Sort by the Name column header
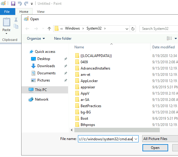Image resolution: width=178 pixels, height=157 pixels. (79, 47)
